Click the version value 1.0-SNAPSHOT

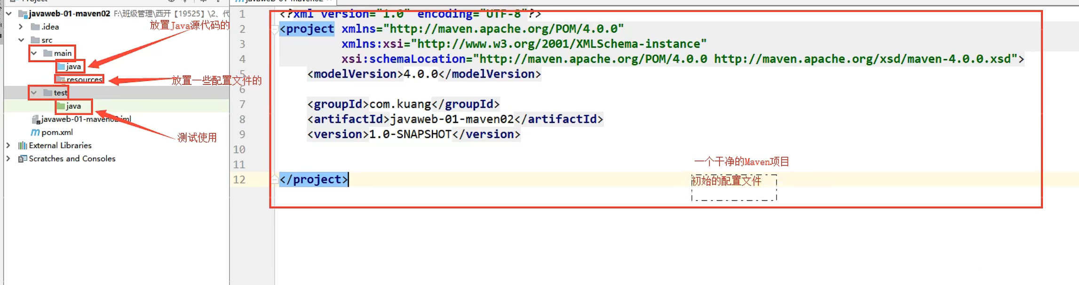click(x=411, y=134)
